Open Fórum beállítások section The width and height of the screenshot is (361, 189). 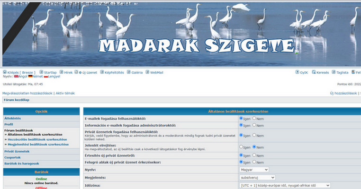click(18, 130)
